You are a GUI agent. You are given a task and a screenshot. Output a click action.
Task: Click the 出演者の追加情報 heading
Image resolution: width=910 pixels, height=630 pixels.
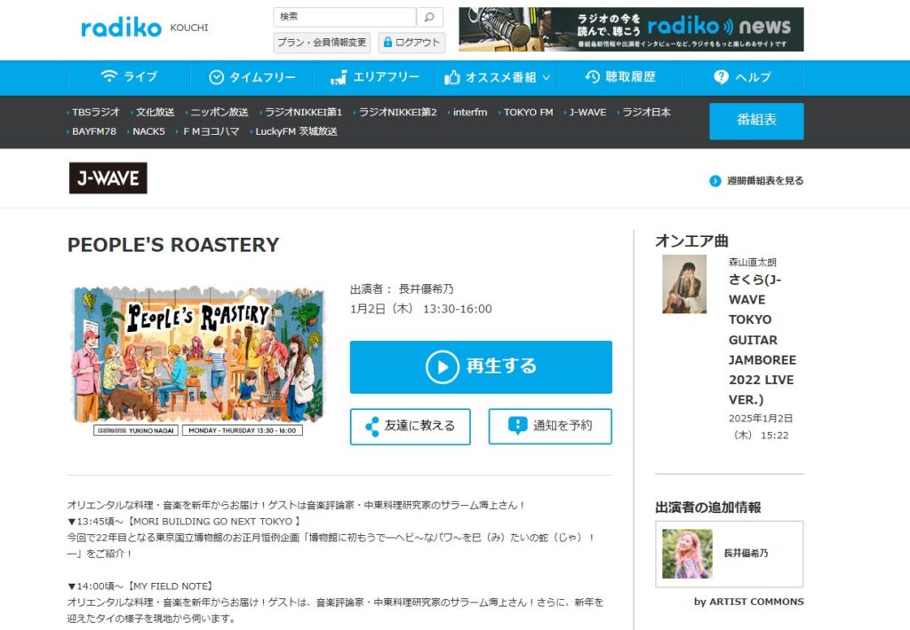708,508
